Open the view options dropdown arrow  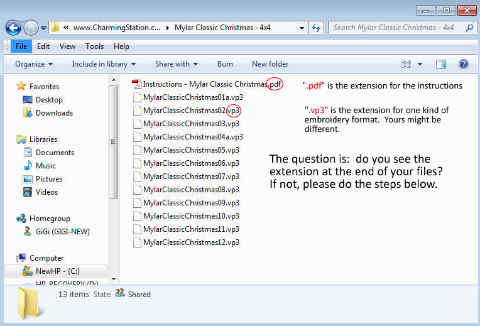[x=420, y=64]
